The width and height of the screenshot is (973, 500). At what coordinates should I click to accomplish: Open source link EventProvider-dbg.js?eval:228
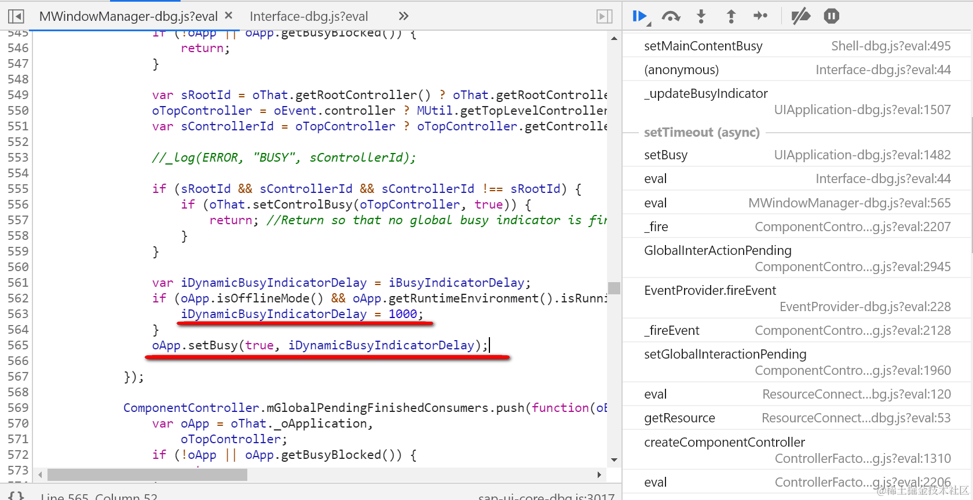[x=865, y=306]
